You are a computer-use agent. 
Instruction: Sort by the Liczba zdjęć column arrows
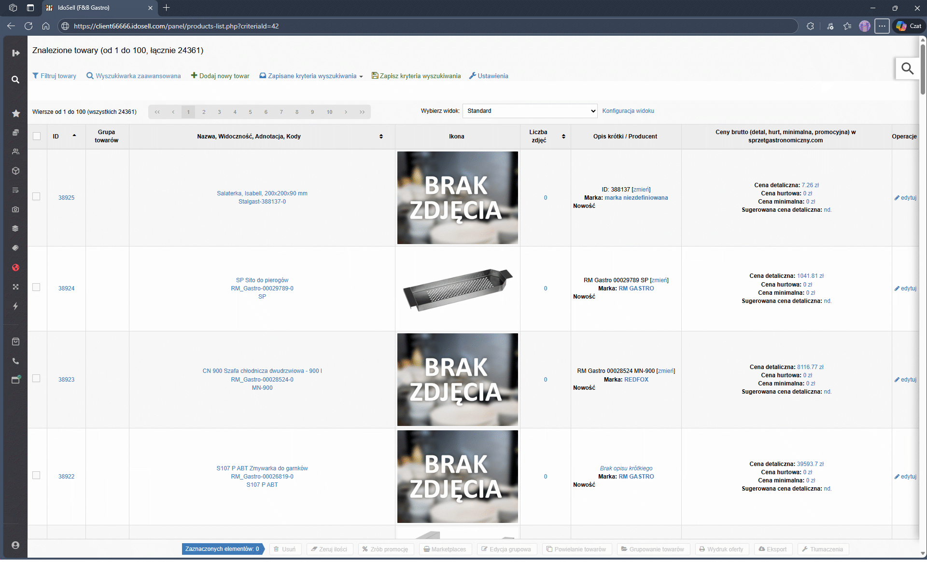[563, 137]
